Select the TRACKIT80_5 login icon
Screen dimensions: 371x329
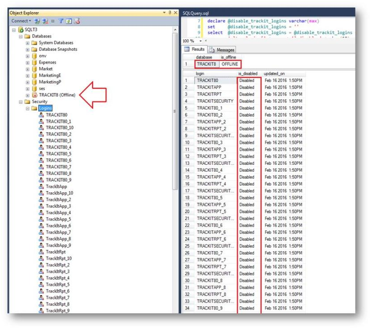coord(41,154)
